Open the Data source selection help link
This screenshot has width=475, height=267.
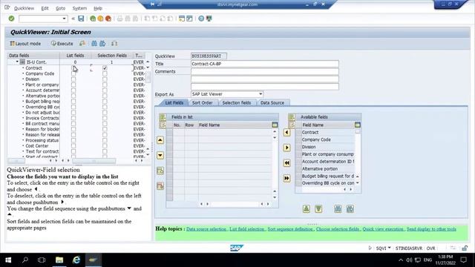206,229
